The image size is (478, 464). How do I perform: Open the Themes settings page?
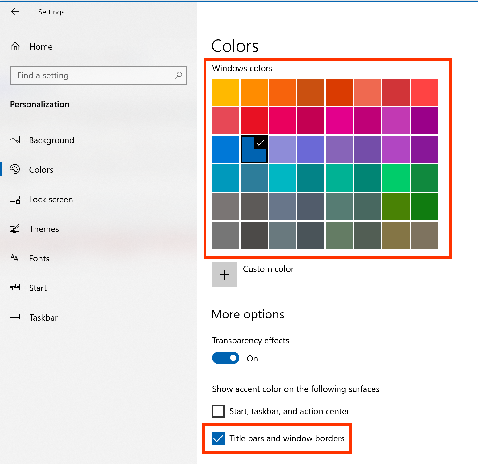(x=44, y=229)
